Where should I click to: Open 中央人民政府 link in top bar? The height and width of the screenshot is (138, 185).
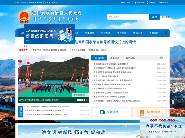click(21, 3)
